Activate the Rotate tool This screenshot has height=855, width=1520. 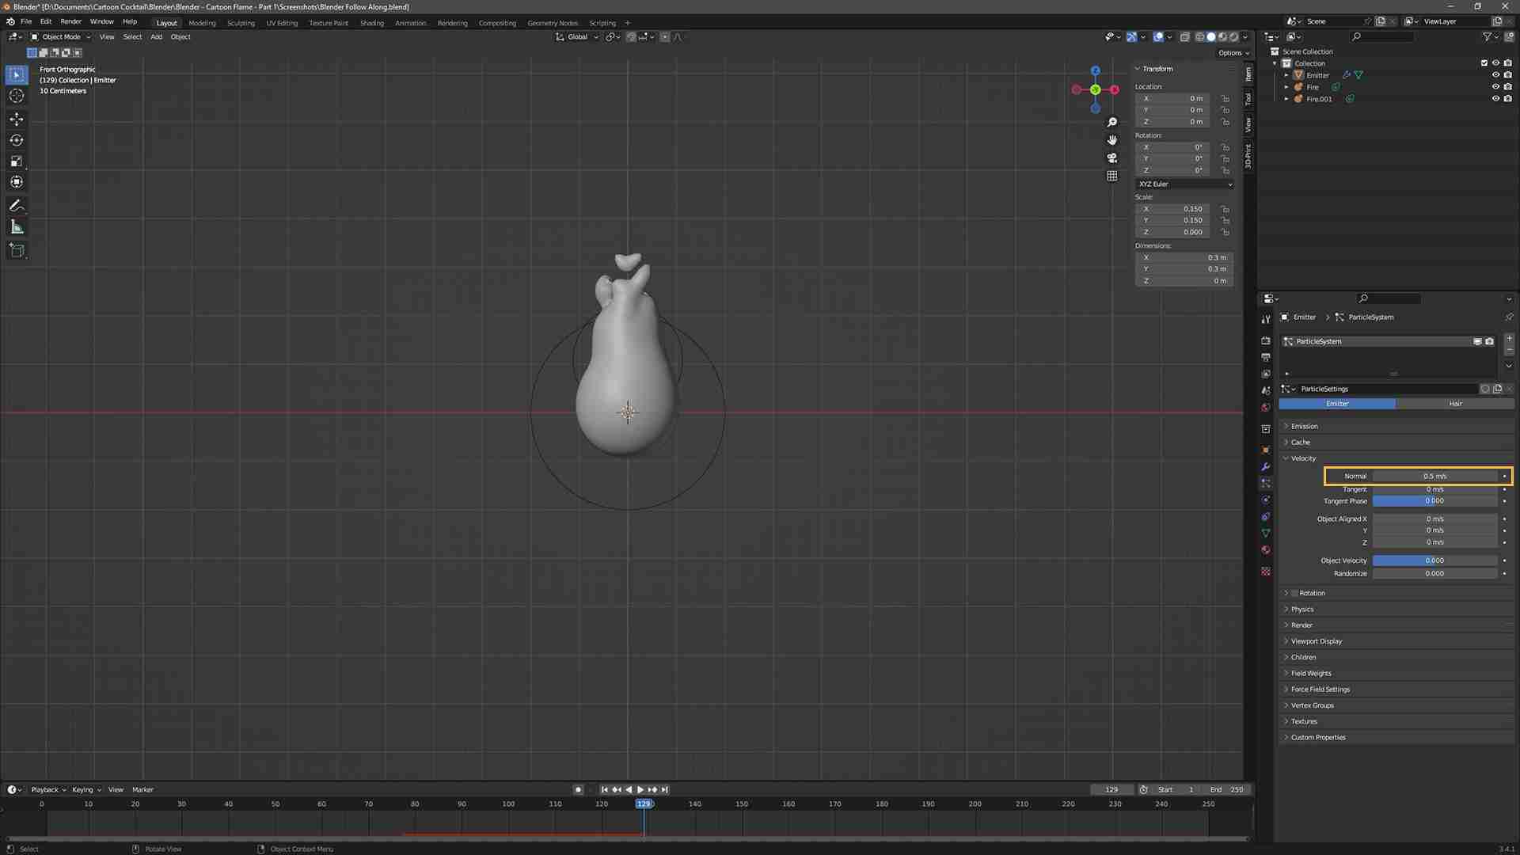[x=17, y=140]
